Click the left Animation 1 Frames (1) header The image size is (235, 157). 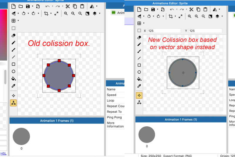pos(57,121)
